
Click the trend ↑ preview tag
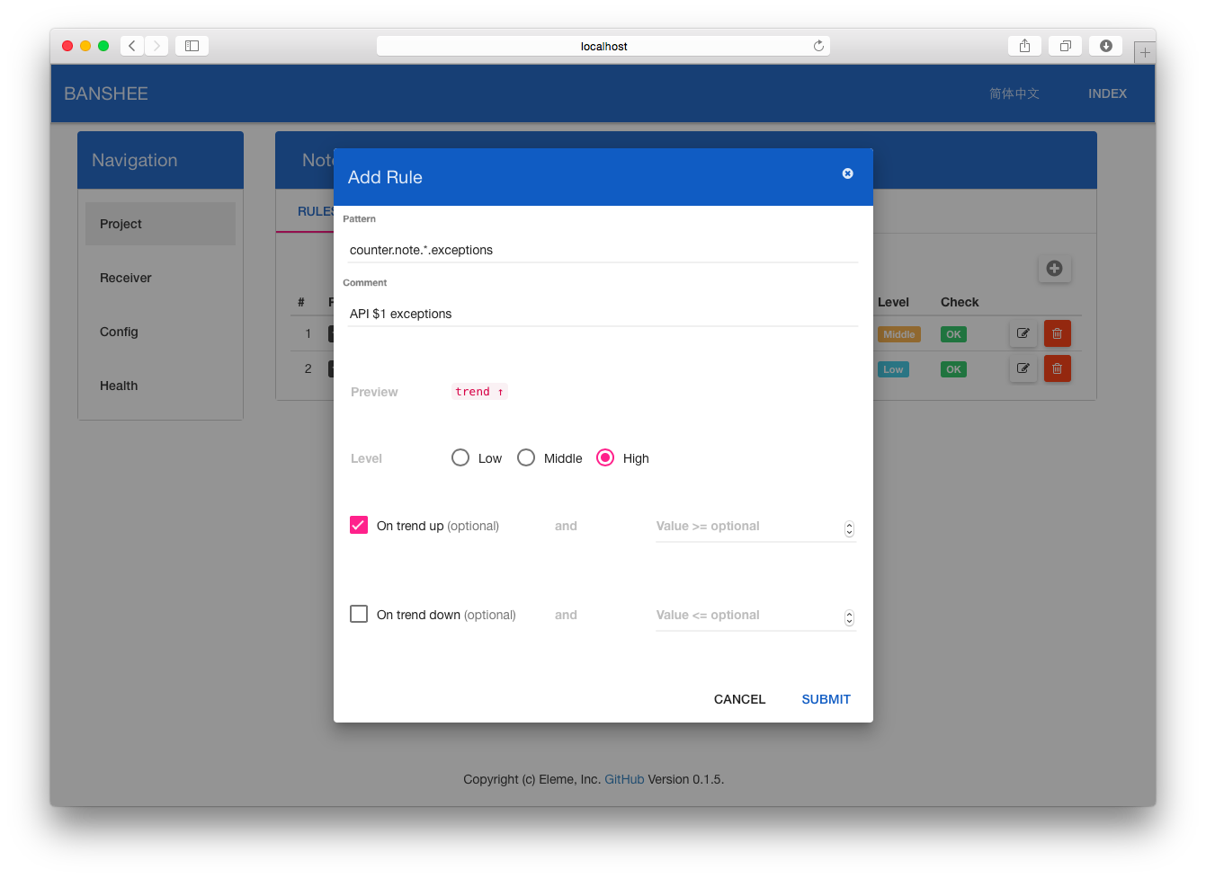point(479,392)
